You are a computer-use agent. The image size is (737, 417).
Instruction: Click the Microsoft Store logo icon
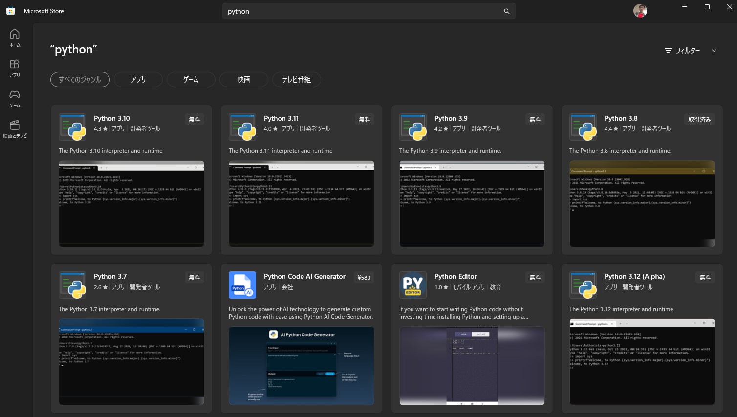pos(10,11)
